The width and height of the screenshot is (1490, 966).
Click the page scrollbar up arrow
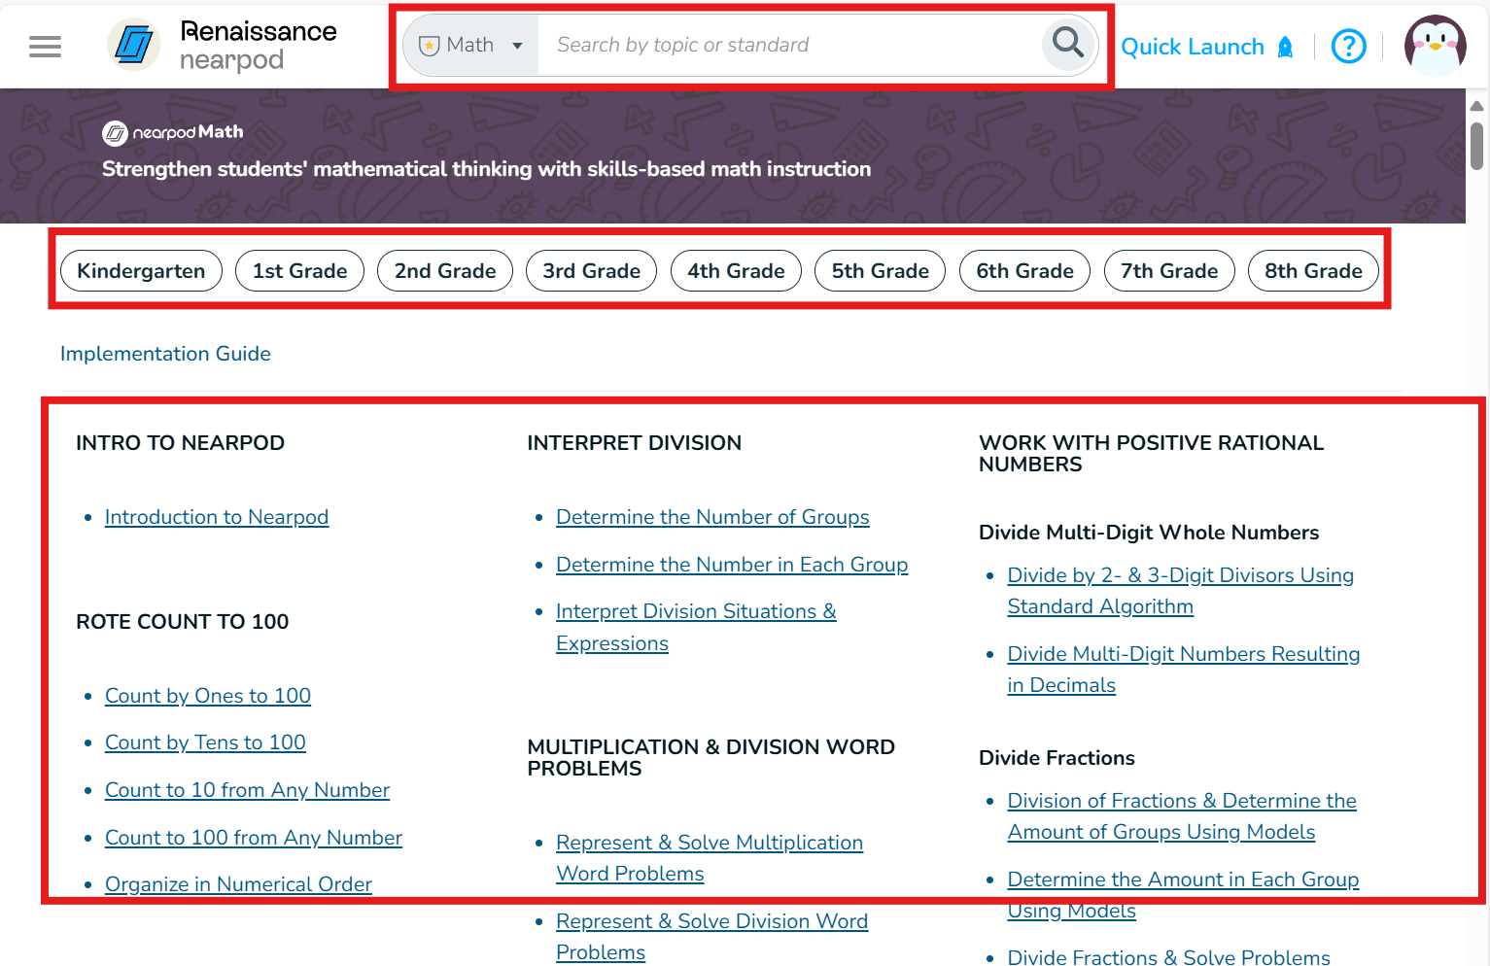(x=1476, y=105)
